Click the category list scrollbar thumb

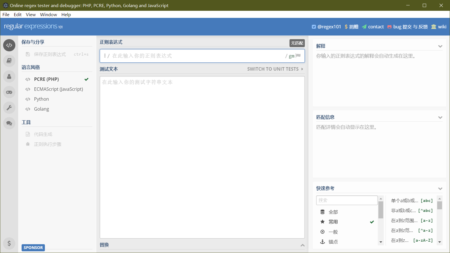(x=381, y=210)
